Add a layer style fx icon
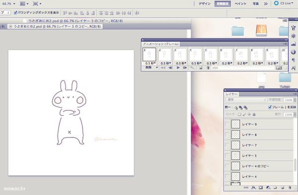The height and width of the screenshot is (195, 298). (253, 188)
